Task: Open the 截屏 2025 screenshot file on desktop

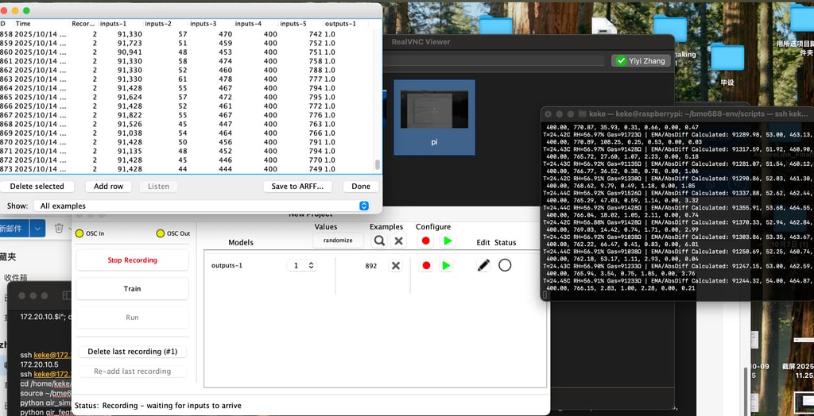Action: click(798, 371)
